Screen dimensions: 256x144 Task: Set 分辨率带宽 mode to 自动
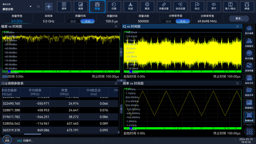pyautogui.click(x=168, y=21)
